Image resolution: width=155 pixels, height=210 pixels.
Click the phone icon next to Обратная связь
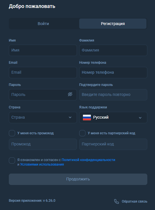(116, 201)
